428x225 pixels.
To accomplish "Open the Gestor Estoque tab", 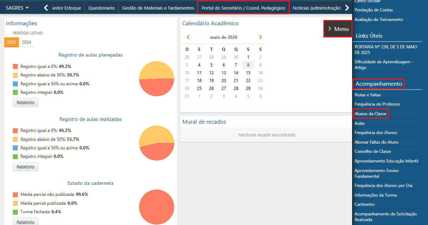I will pos(66,8).
